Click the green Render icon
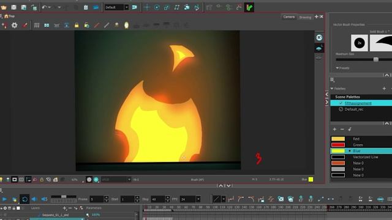Viewport: 392px width, 220px height. pyautogui.click(x=249, y=7)
